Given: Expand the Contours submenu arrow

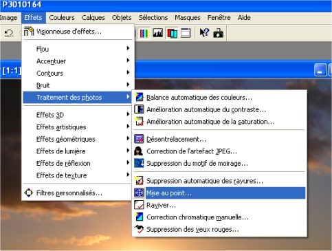Looking at the screenshot, I should pos(128,72).
